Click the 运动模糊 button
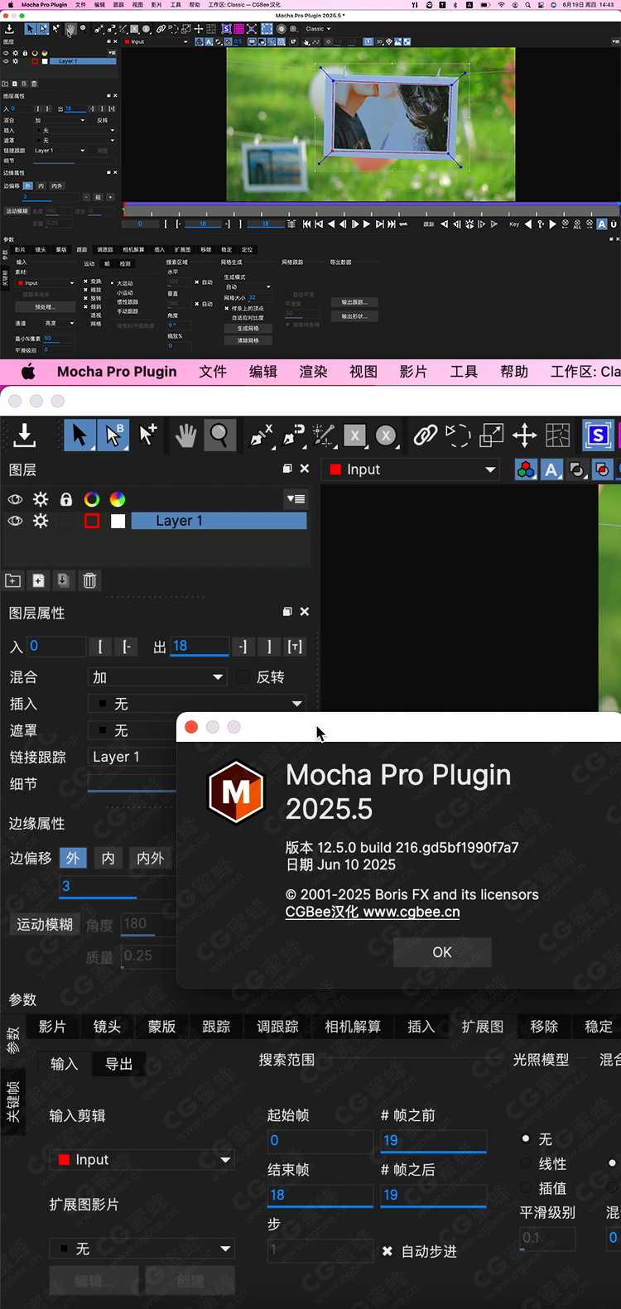Screen dimensions: 621x1309 coord(45,925)
